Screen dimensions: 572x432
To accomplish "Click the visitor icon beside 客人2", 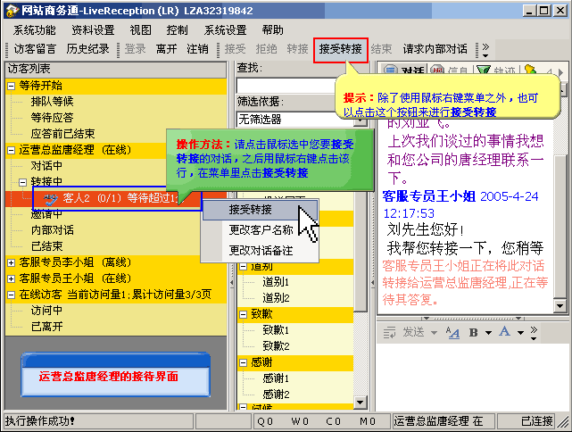I will (51, 199).
